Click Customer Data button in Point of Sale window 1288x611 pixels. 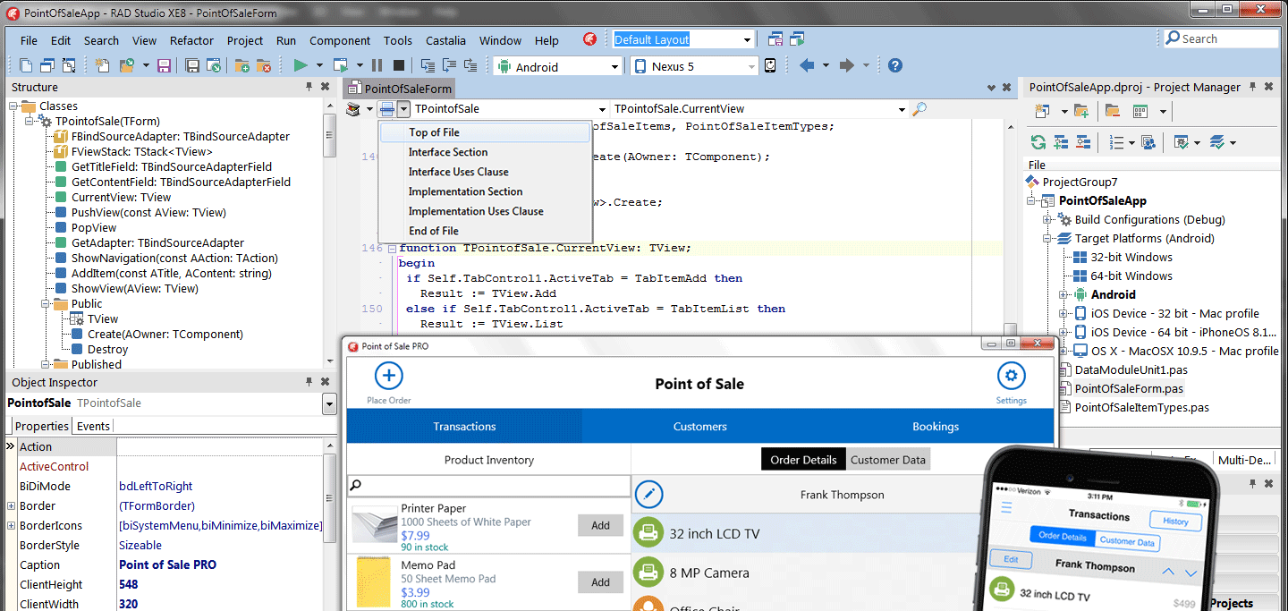pyautogui.click(x=888, y=460)
